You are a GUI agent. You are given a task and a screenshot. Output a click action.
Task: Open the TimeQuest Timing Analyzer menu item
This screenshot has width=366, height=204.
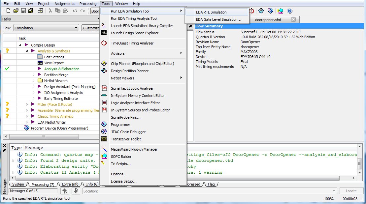(x=132, y=43)
